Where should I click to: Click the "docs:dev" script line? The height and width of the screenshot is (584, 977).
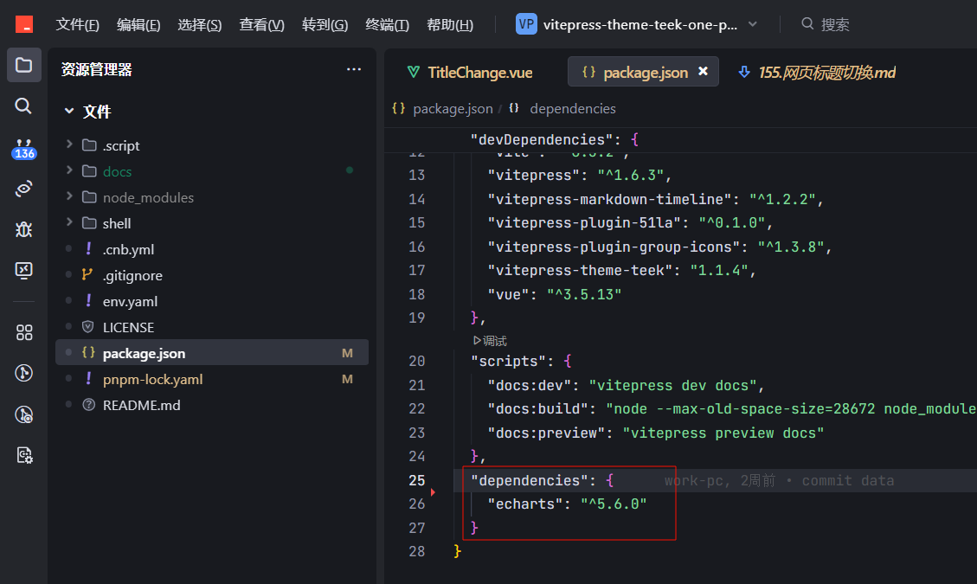(x=626, y=385)
